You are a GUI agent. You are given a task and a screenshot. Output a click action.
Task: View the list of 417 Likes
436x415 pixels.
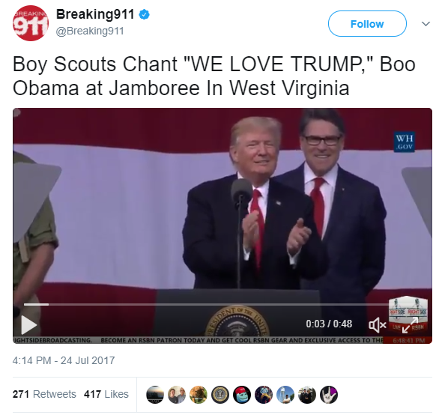pyautogui.click(x=106, y=394)
